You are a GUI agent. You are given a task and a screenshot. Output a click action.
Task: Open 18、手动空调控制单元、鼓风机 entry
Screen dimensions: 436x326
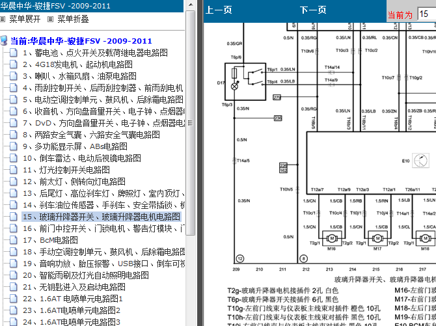click(103, 252)
